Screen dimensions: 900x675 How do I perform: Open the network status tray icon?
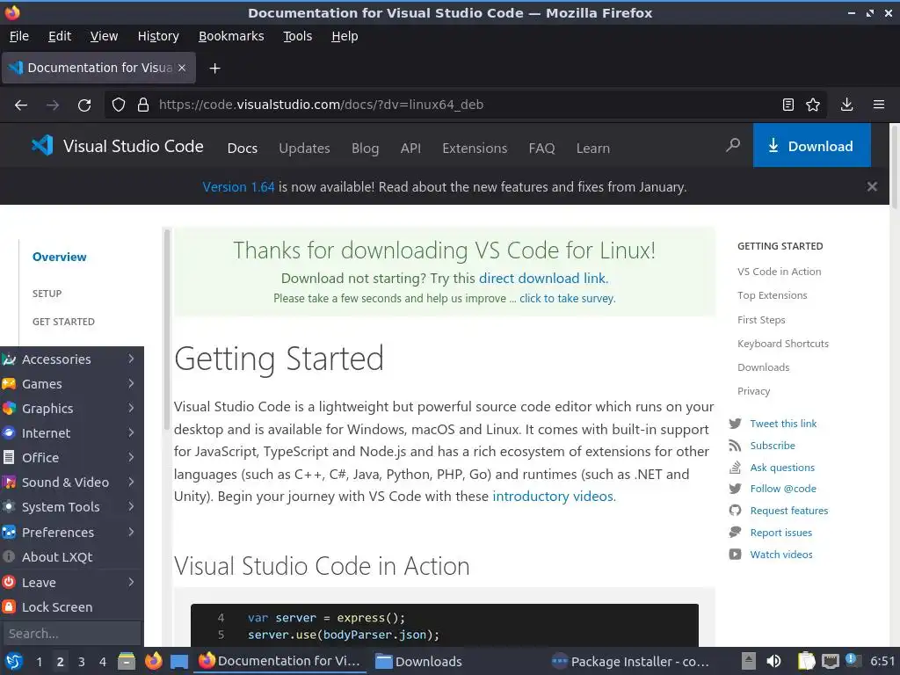pos(830,661)
